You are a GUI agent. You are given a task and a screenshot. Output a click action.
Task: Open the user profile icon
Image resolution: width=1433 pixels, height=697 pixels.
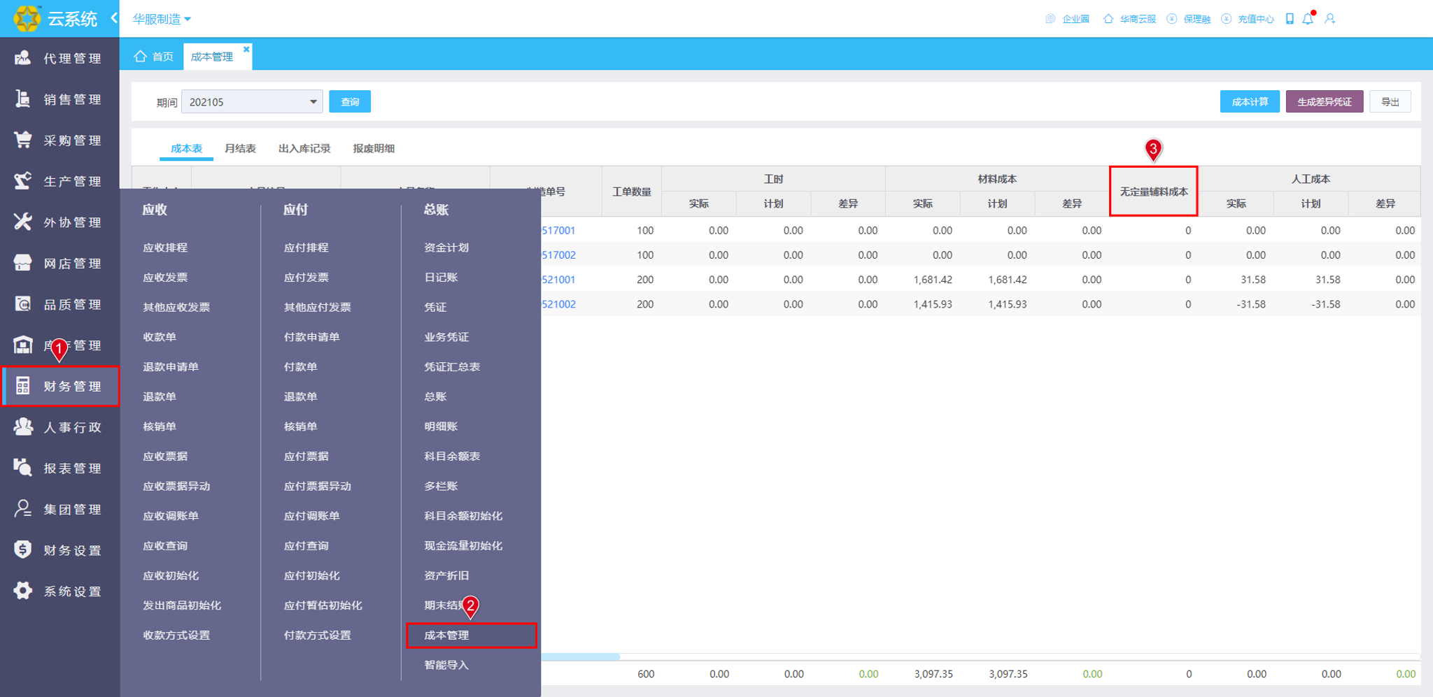[1330, 19]
